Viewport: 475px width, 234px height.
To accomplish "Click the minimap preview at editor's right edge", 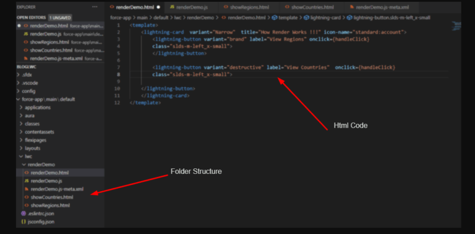I will [456, 26].
